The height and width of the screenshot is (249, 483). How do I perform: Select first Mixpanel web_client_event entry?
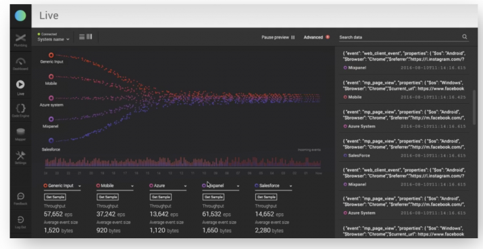(404, 60)
